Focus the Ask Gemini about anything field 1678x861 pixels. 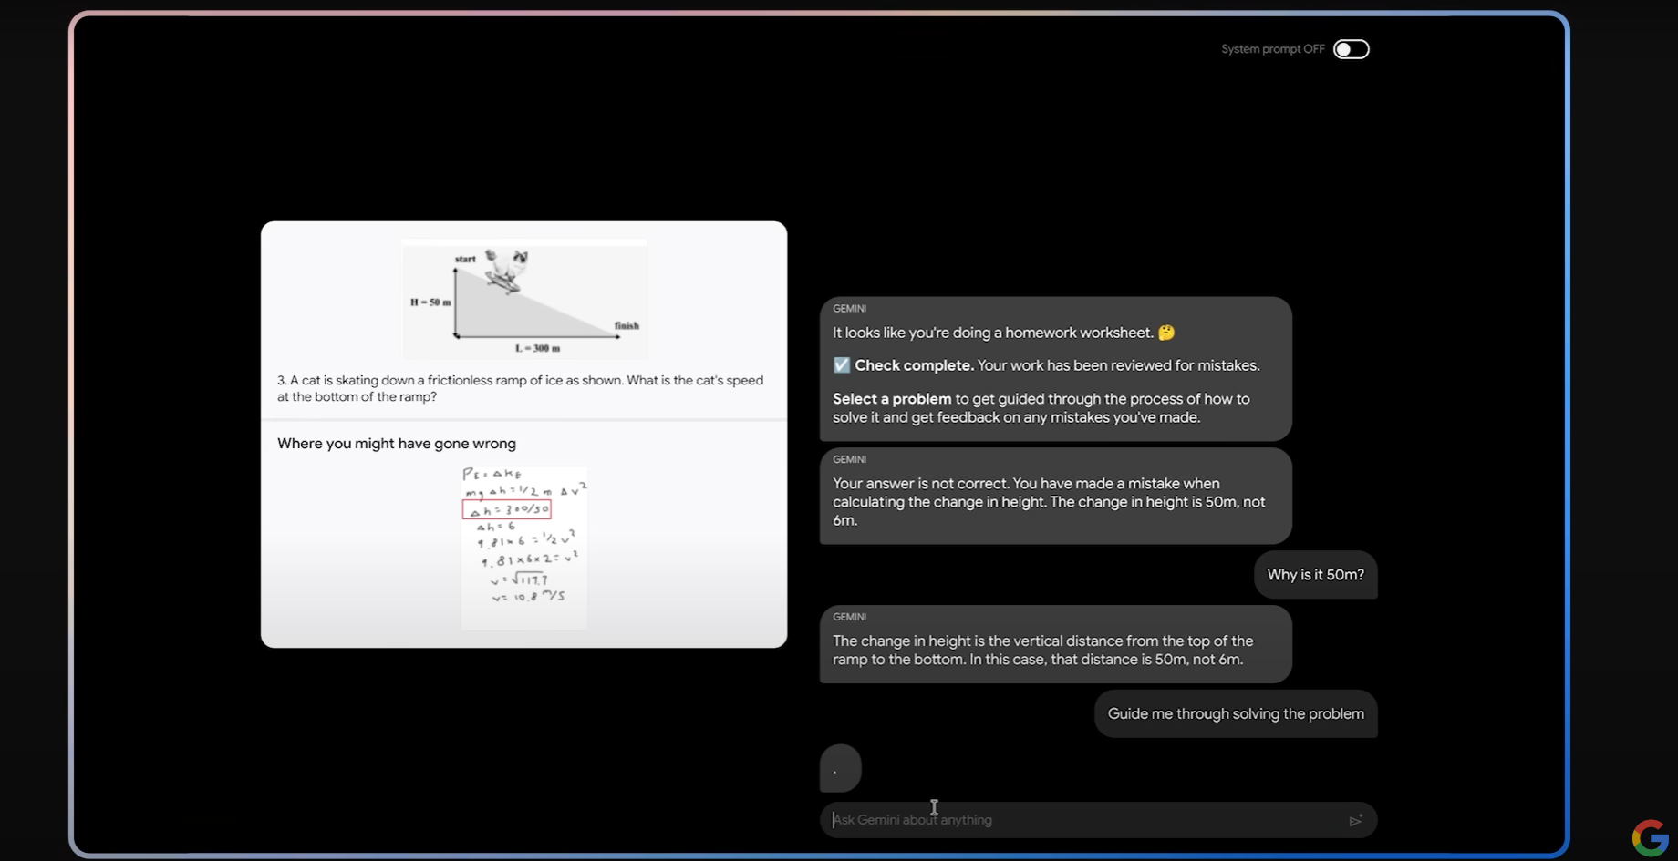coord(1085,820)
